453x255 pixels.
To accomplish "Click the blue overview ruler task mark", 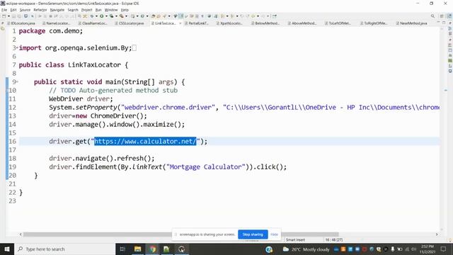I will pos(446,91).
